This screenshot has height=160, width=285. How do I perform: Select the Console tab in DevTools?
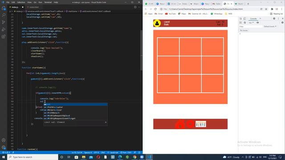(253, 19)
